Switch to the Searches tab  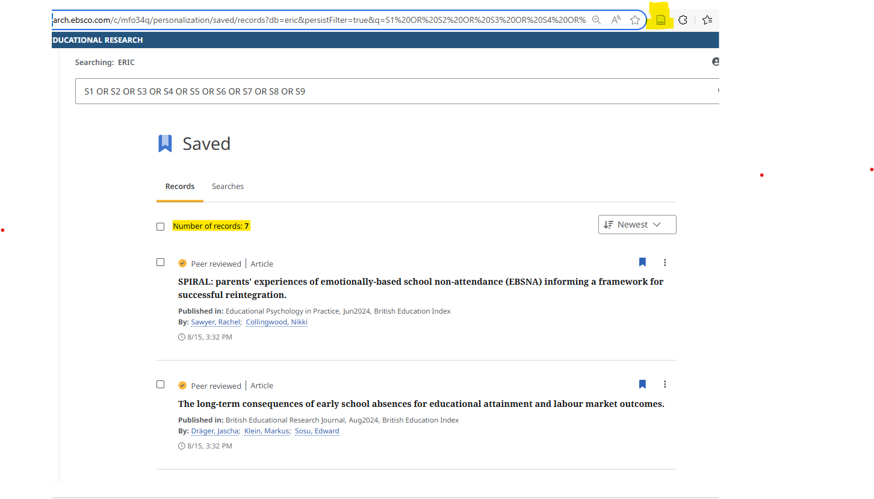[228, 187]
